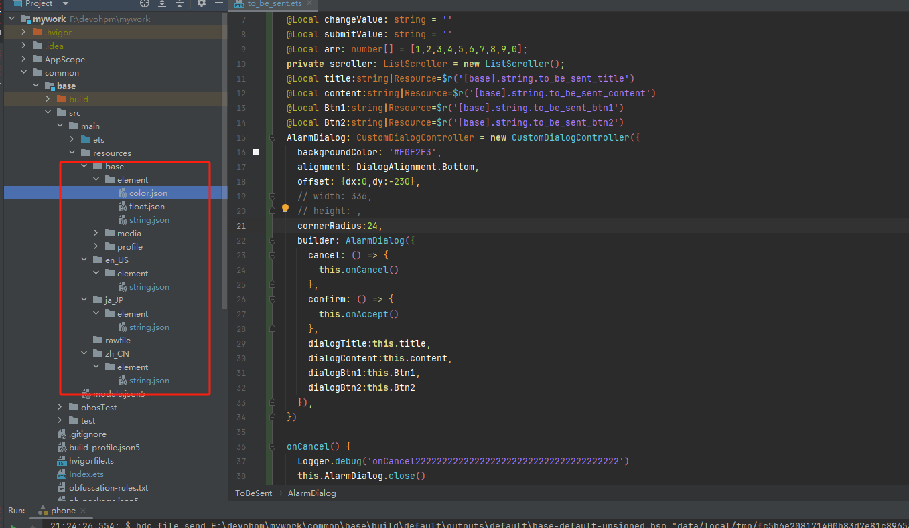Collapse the common folder
This screenshot has height=528, width=909.
(23, 72)
